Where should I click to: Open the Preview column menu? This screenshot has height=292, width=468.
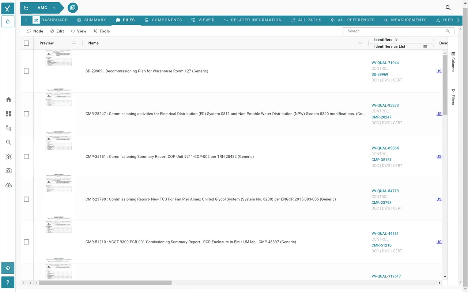click(74, 43)
